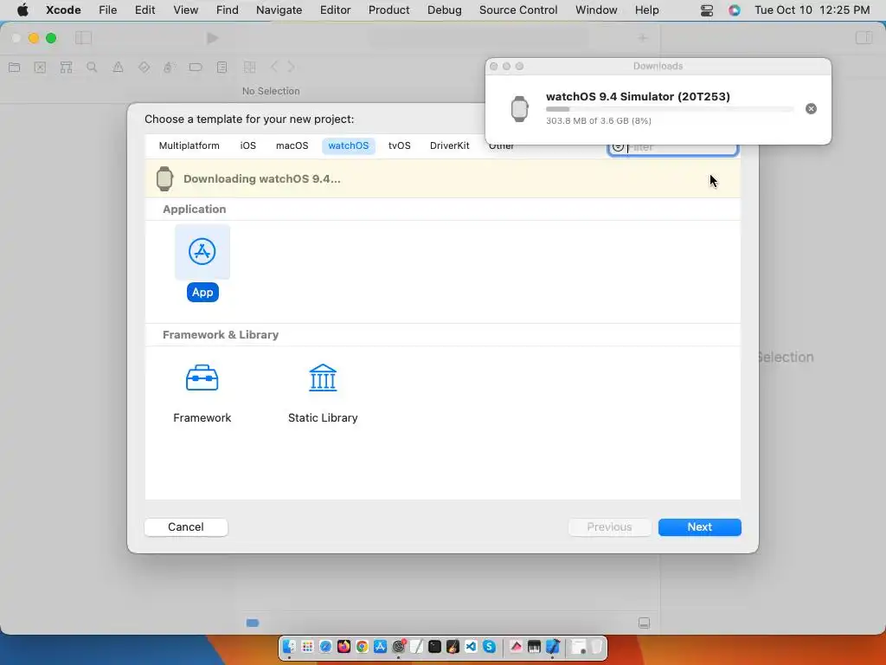The height and width of the screenshot is (665, 886).
Task: Open the Test navigator diamond icon
Action: pos(144,68)
